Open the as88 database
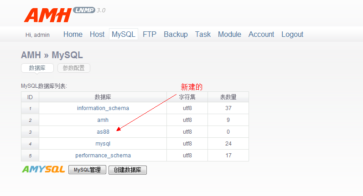363x196 pixels. (x=103, y=132)
